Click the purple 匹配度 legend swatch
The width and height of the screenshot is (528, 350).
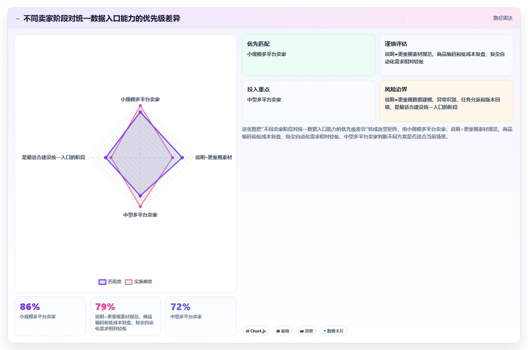click(x=102, y=282)
